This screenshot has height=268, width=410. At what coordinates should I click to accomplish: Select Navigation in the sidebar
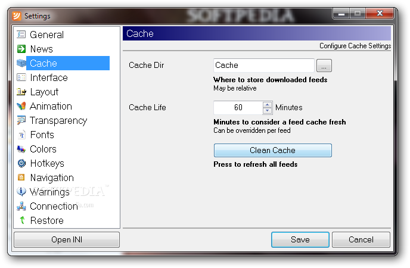point(52,178)
